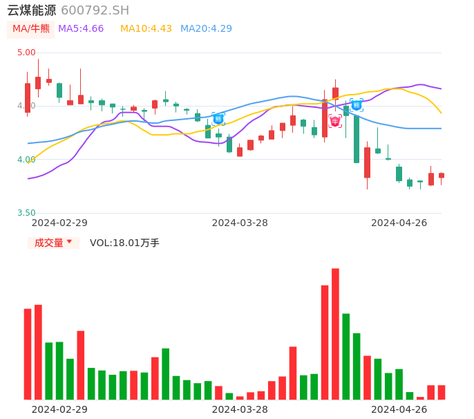The width and height of the screenshot is (474, 419).
Task: Click the blue bear marker near late April
Action: (x=356, y=104)
